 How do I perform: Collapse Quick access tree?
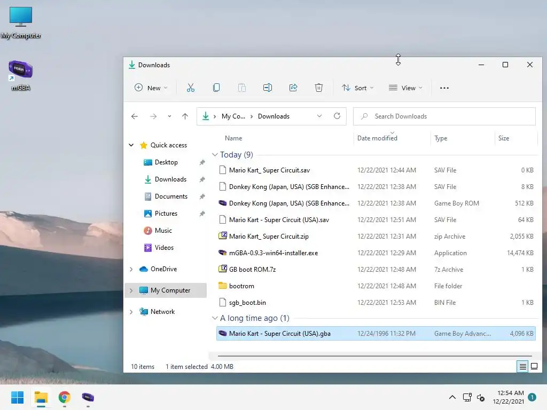131,145
